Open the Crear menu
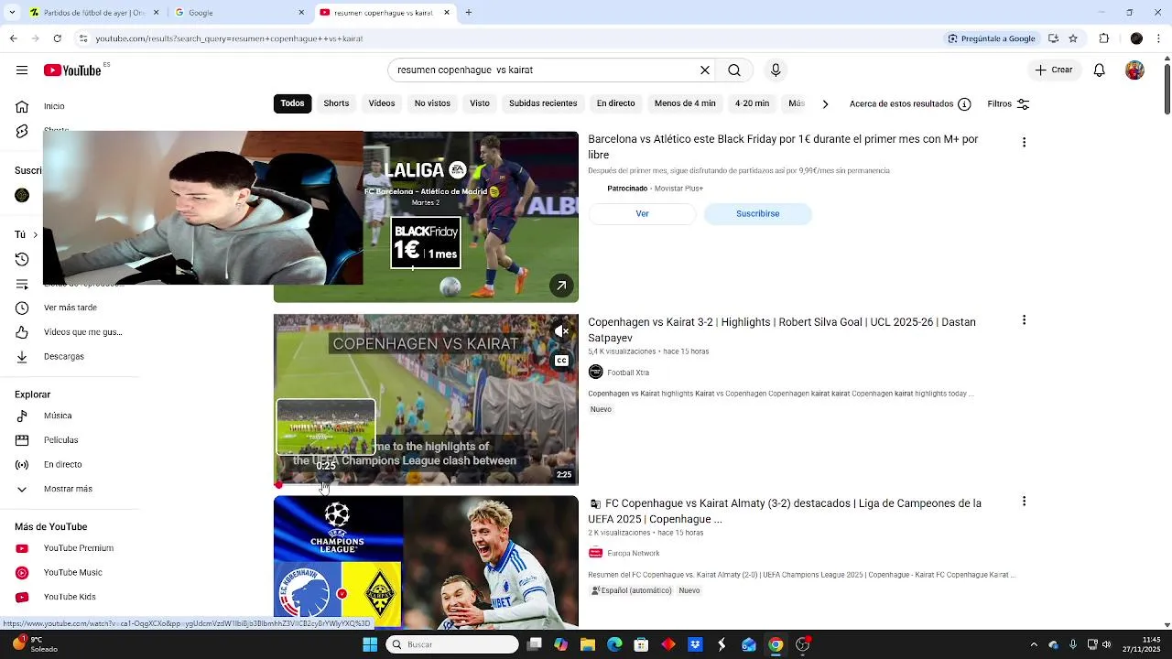The image size is (1172, 659). (1054, 70)
